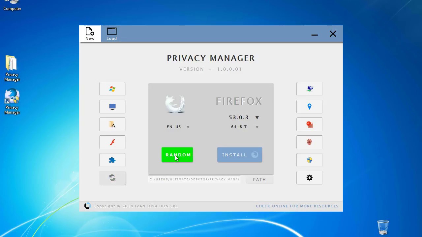Select the Recycle Bin on desktop
422x237 pixels.
[383, 227]
